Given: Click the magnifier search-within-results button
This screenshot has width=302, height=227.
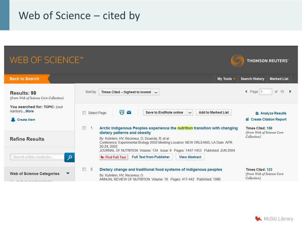Looking at the screenshot, I should tap(69, 157).
